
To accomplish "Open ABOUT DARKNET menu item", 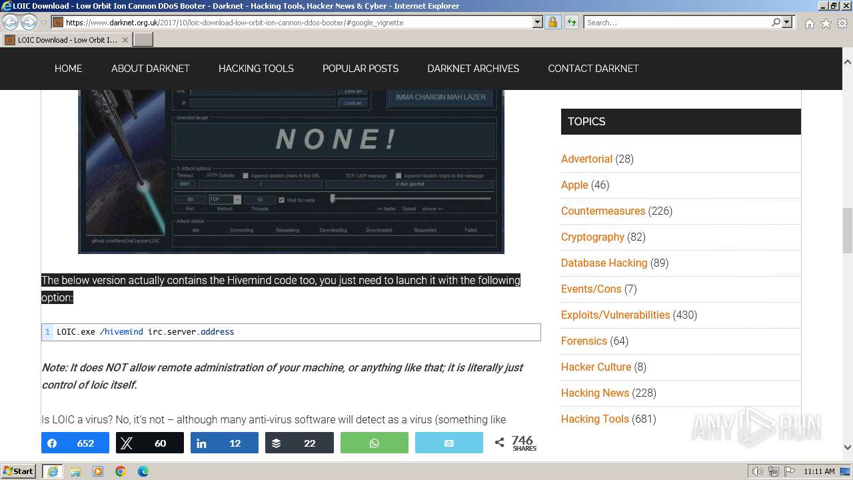I will coord(151,68).
